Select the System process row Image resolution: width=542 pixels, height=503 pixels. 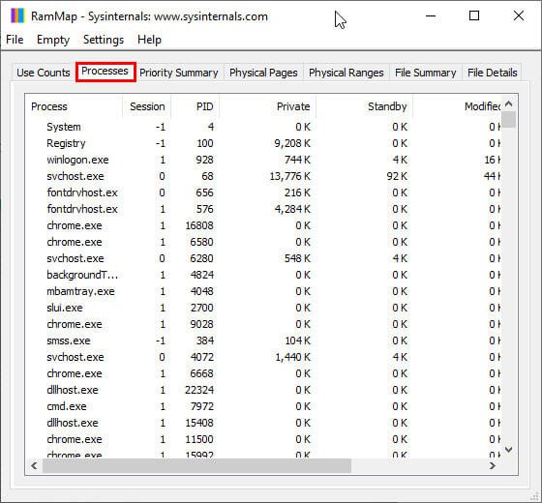(263, 127)
